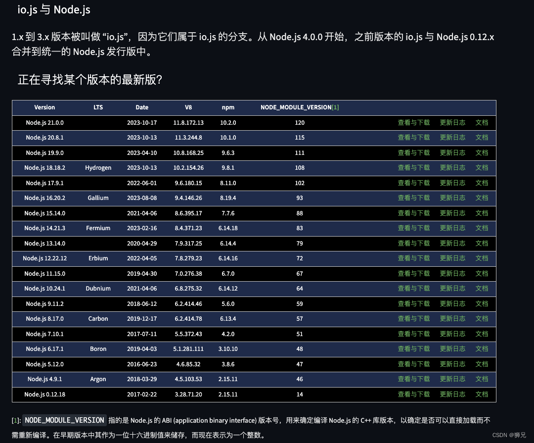Open download page for Node.js 17.9.1

(x=413, y=183)
